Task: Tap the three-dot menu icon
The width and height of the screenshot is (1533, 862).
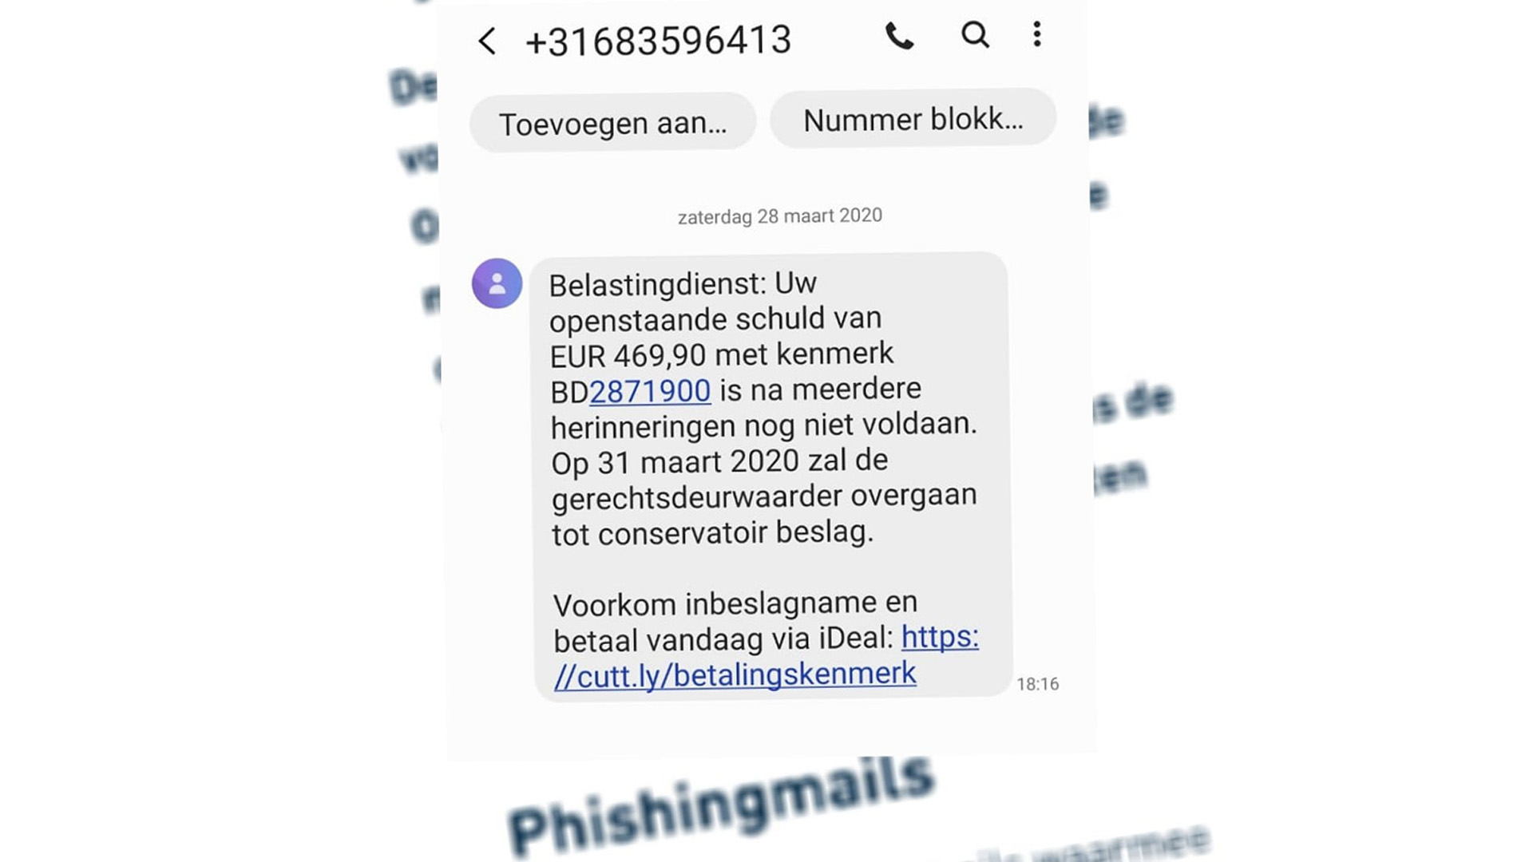Action: pyautogui.click(x=1036, y=35)
